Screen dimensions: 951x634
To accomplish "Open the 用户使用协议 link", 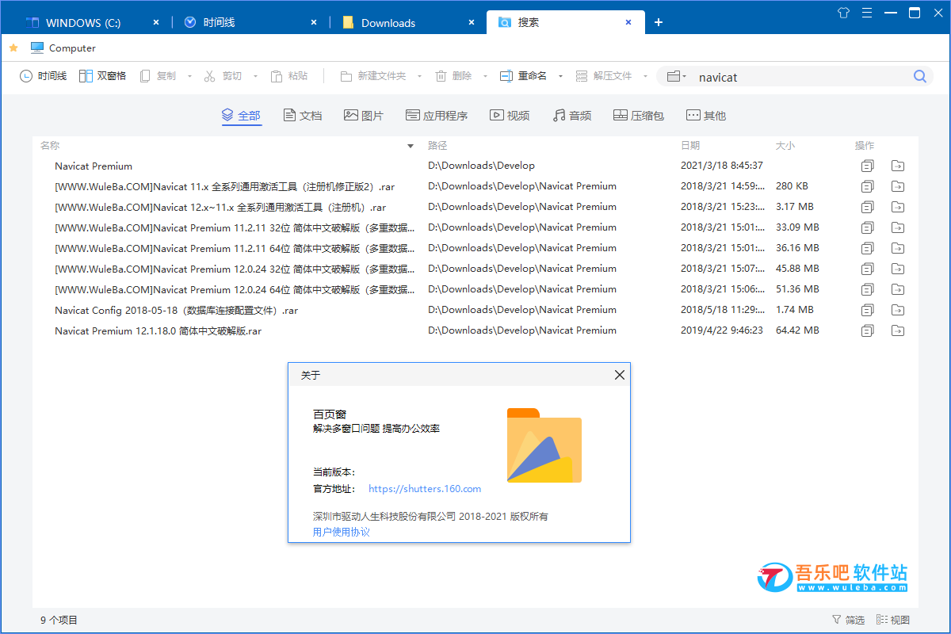I will [342, 533].
